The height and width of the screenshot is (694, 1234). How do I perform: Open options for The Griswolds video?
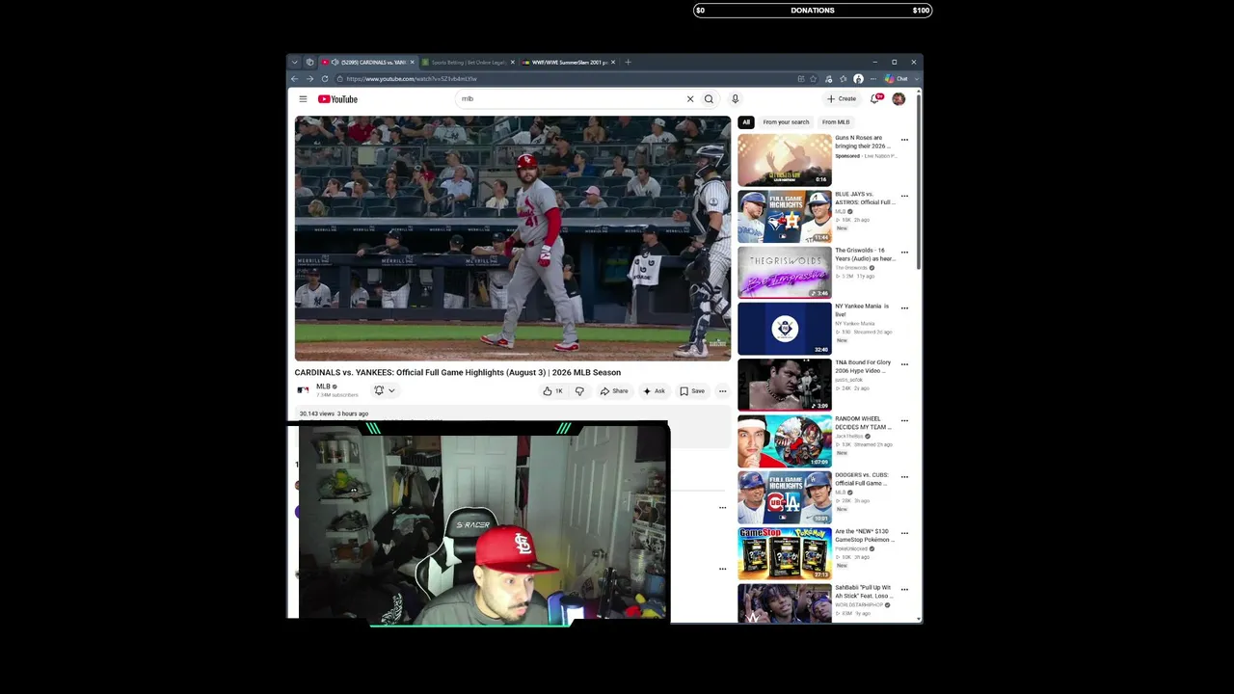click(904, 253)
